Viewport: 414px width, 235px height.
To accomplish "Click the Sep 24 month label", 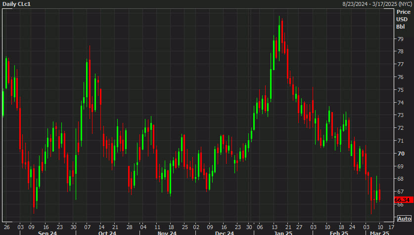I will tap(47, 233).
